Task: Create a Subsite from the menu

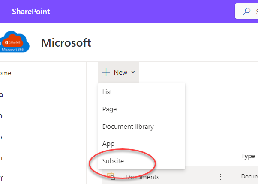Action: tap(142, 161)
